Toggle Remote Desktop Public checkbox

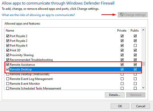click(135, 69)
